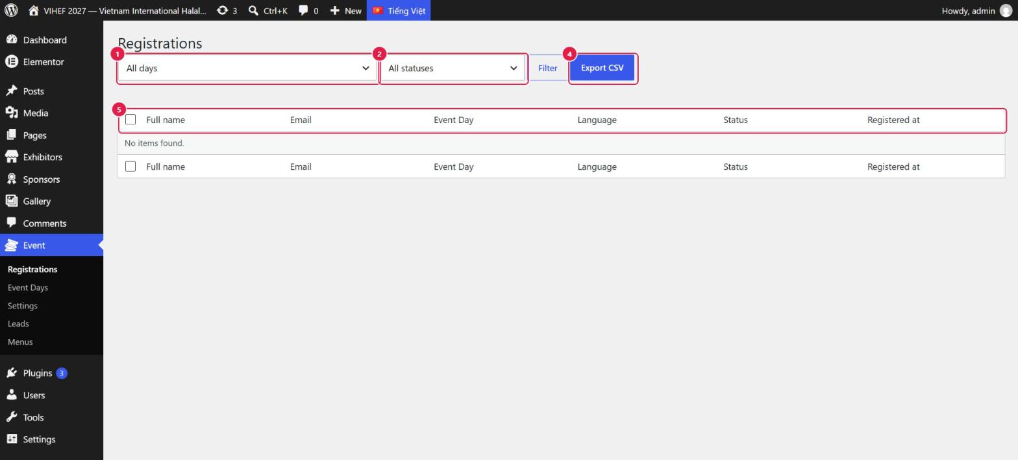Open the All statuses dropdown
This screenshot has height=460, width=1018.
pyautogui.click(x=453, y=68)
